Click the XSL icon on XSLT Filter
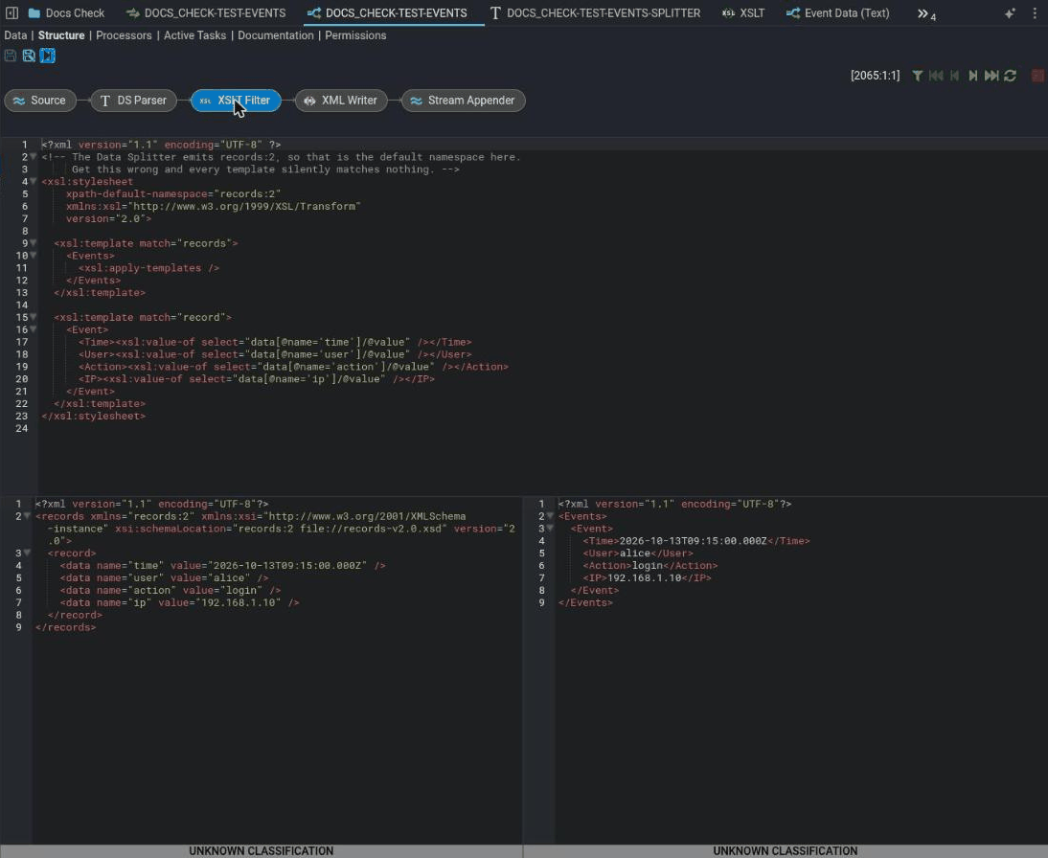 point(205,101)
